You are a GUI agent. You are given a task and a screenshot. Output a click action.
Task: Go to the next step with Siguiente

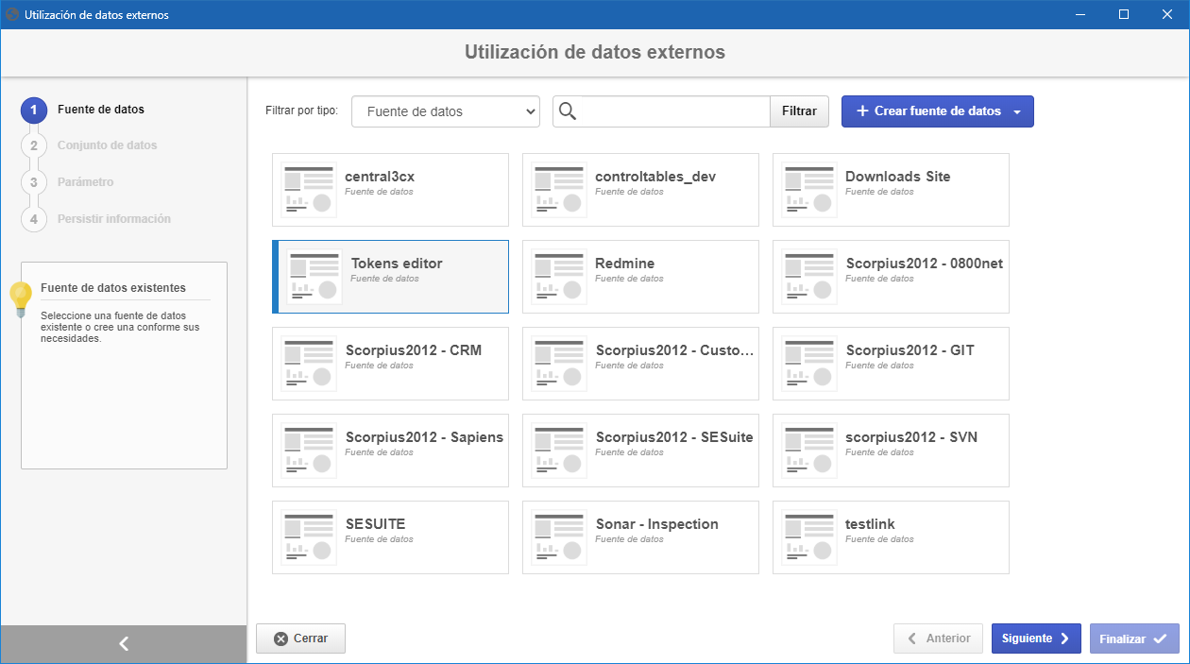[x=1036, y=638]
